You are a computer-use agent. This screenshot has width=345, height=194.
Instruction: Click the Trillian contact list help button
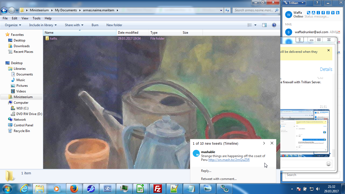(318, 3)
